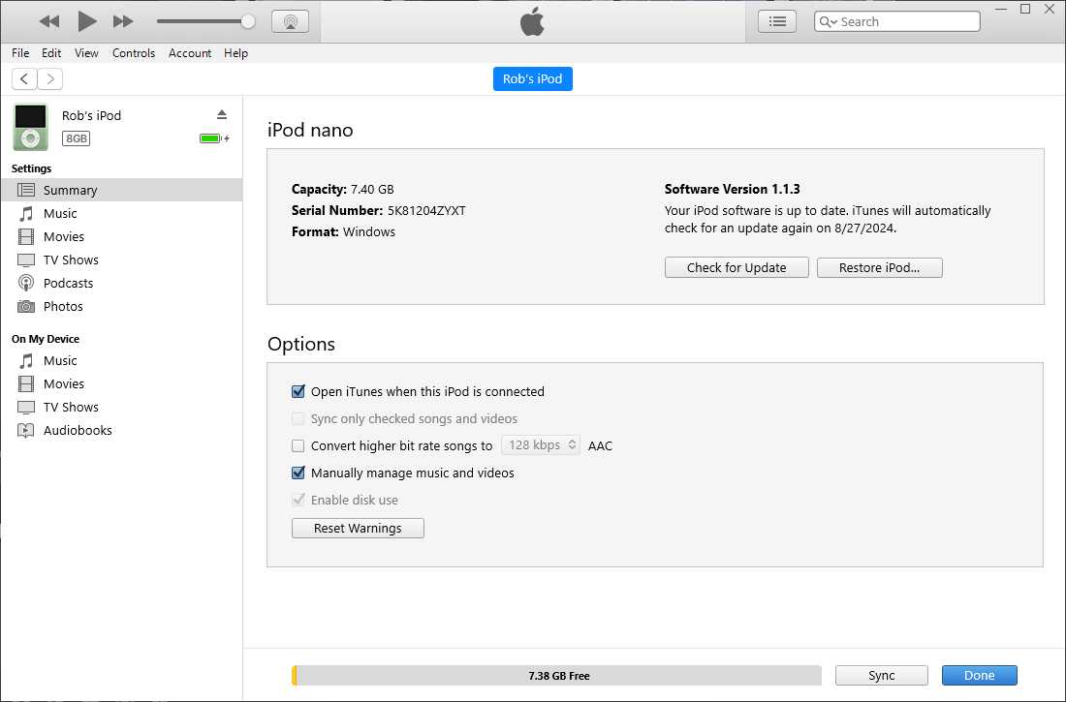This screenshot has width=1066, height=702.
Task: Open the Podcasts icon in sidebar
Action: (x=26, y=284)
